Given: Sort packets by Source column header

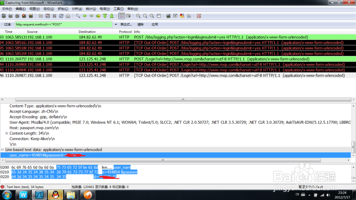Looking at the screenshot, I should tap(32, 32).
